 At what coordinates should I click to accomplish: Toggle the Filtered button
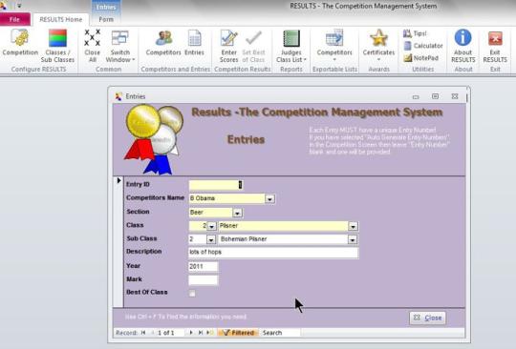(238, 333)
